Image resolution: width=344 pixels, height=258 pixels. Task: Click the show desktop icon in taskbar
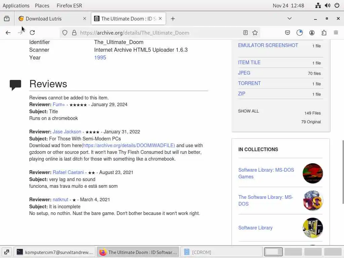[7, 252]
